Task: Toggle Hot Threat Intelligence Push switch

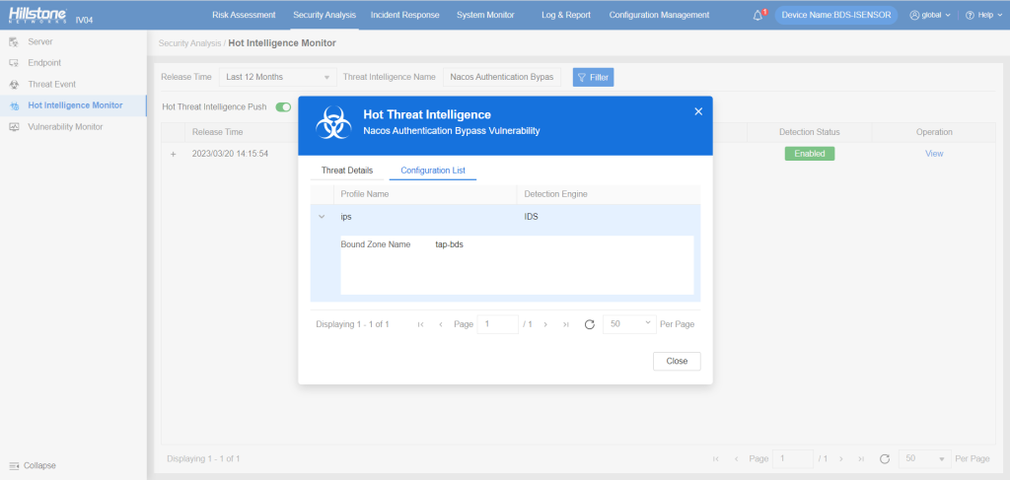Action: [x=283, y=106]
